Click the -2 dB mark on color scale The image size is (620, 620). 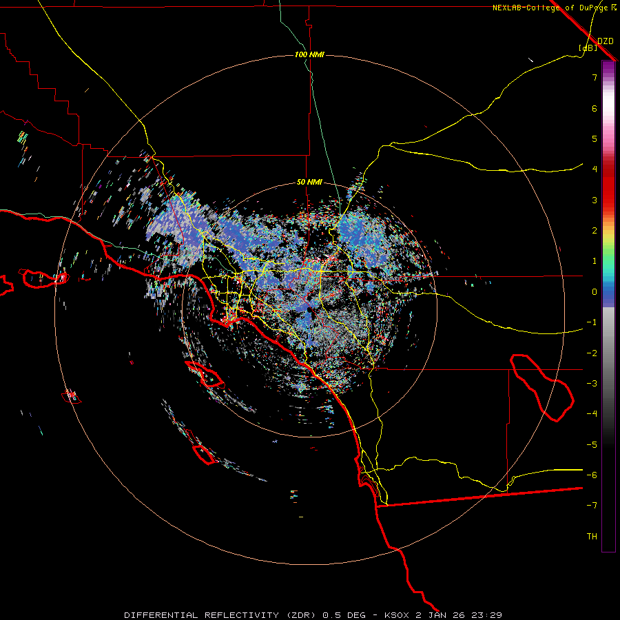(592, 353)
